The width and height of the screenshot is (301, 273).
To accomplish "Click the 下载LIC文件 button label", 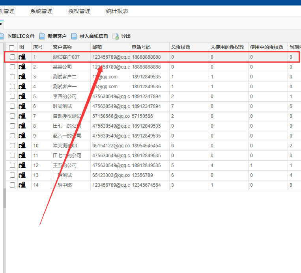I will (21, 36).
